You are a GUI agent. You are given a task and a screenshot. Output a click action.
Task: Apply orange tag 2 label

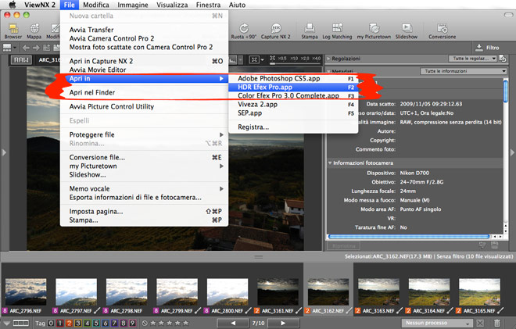click(x=69, y=323)
